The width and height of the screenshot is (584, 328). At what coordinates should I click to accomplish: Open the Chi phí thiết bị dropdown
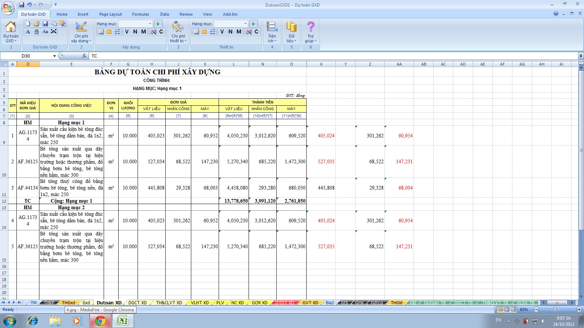point(178,32)
